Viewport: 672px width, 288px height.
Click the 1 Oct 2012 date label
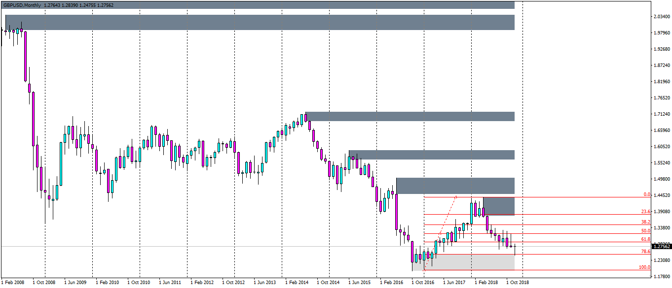pos(233,283)
